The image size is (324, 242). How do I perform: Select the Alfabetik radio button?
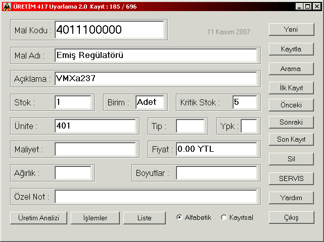(179, 218)
